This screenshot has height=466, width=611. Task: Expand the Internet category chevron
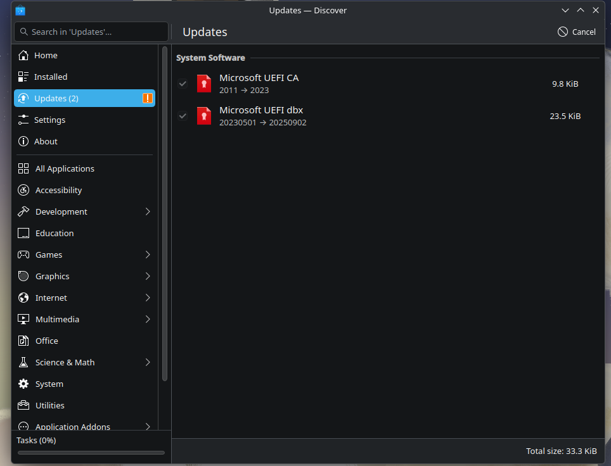click(148, 298)
